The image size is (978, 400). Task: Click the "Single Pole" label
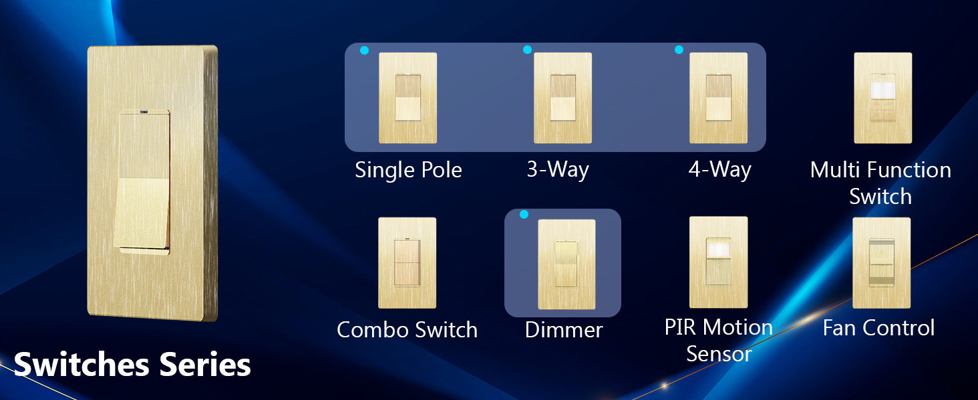408,170
